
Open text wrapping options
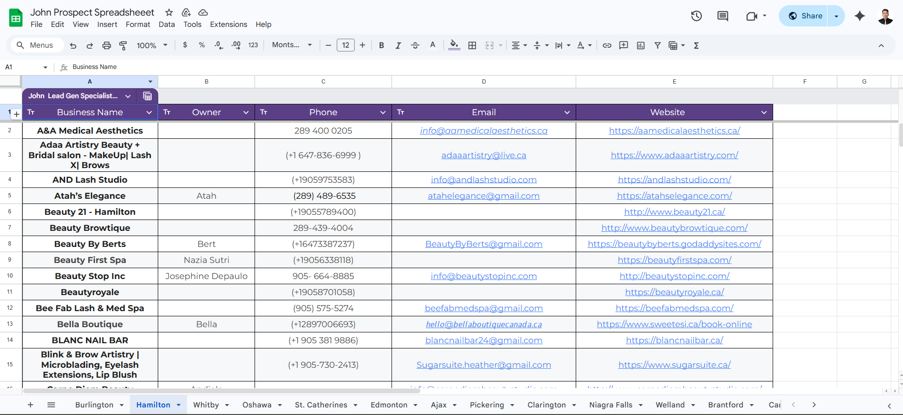tap(562, 45)
